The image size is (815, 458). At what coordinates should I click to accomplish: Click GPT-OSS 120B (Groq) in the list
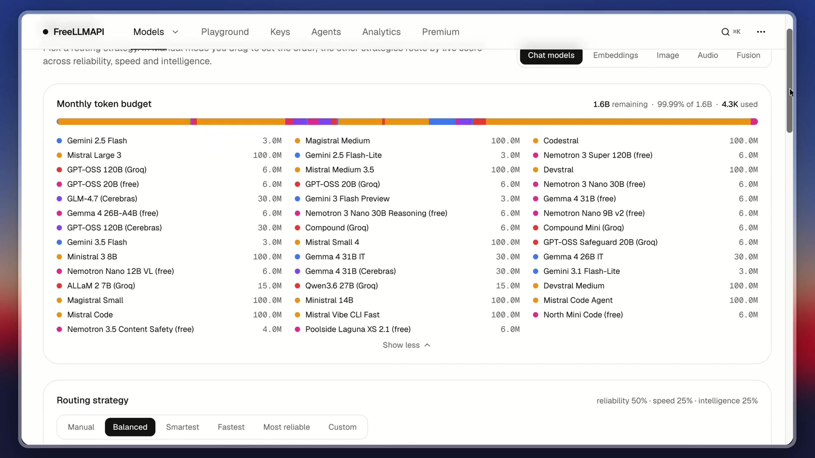169,170
